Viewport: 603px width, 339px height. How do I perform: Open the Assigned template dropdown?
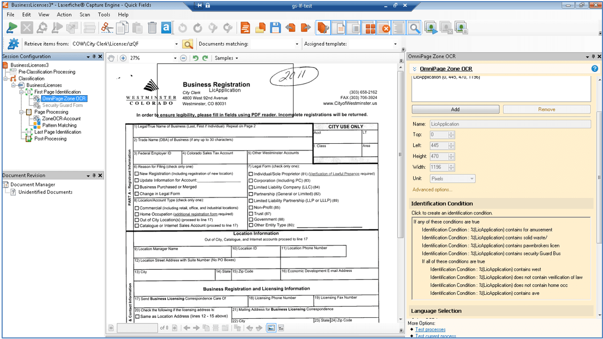click(395, 44)
